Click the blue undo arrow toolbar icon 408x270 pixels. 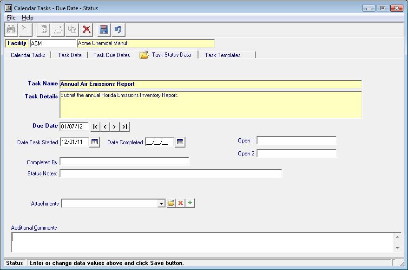[x=118, y=30]
